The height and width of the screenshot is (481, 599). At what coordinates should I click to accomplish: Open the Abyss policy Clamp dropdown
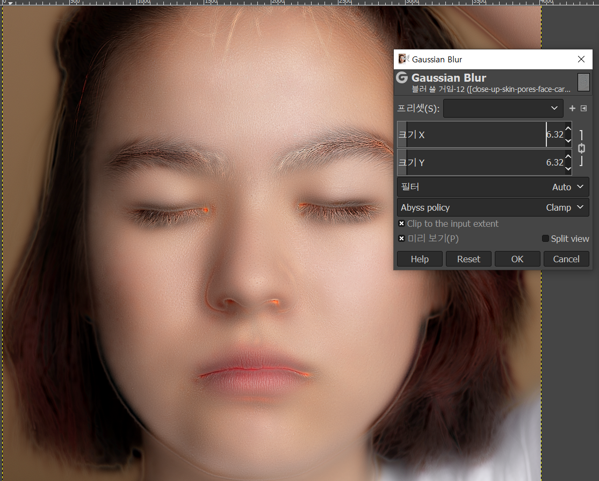point(493,207)
